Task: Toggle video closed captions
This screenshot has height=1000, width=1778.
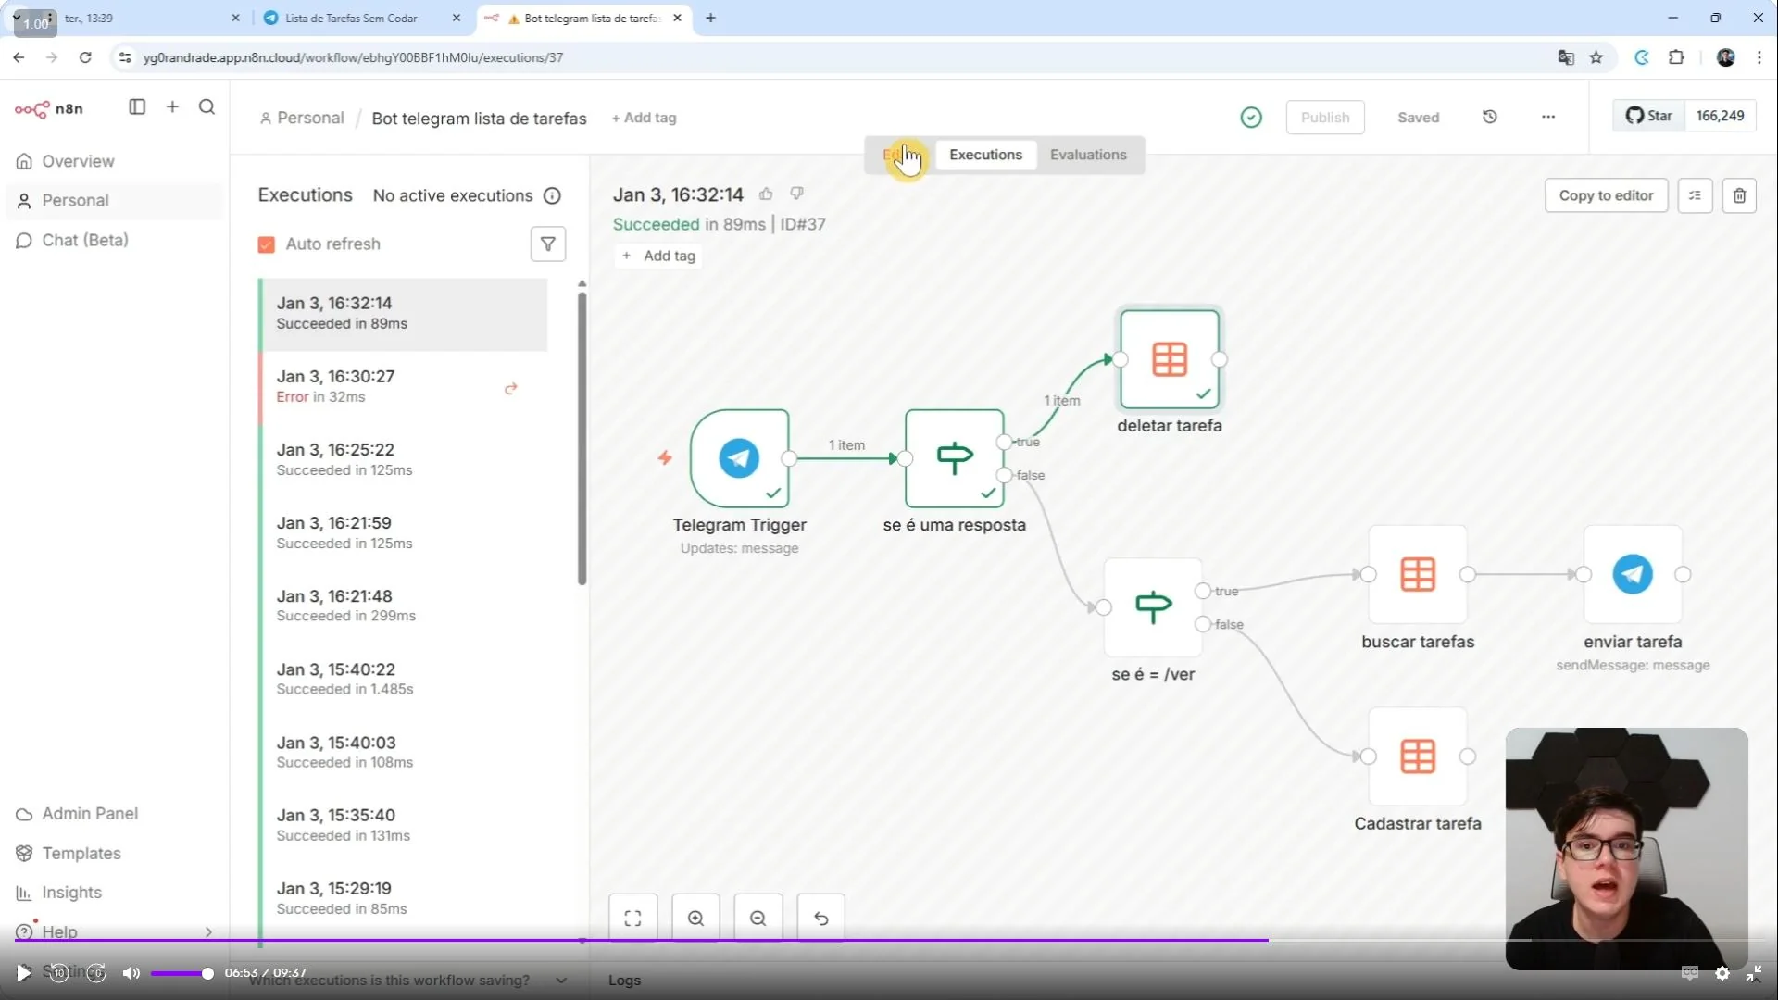Action: pos(1690,973)
